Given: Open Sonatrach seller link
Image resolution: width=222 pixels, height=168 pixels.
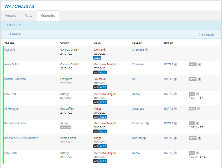Looking at the screenshot, I should (x=139, y=123).
